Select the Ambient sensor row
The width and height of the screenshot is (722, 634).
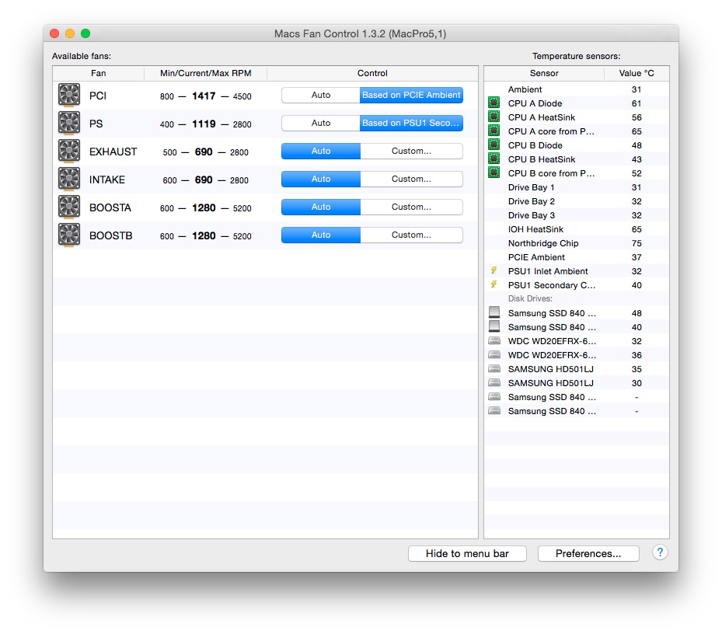point(577,89)
